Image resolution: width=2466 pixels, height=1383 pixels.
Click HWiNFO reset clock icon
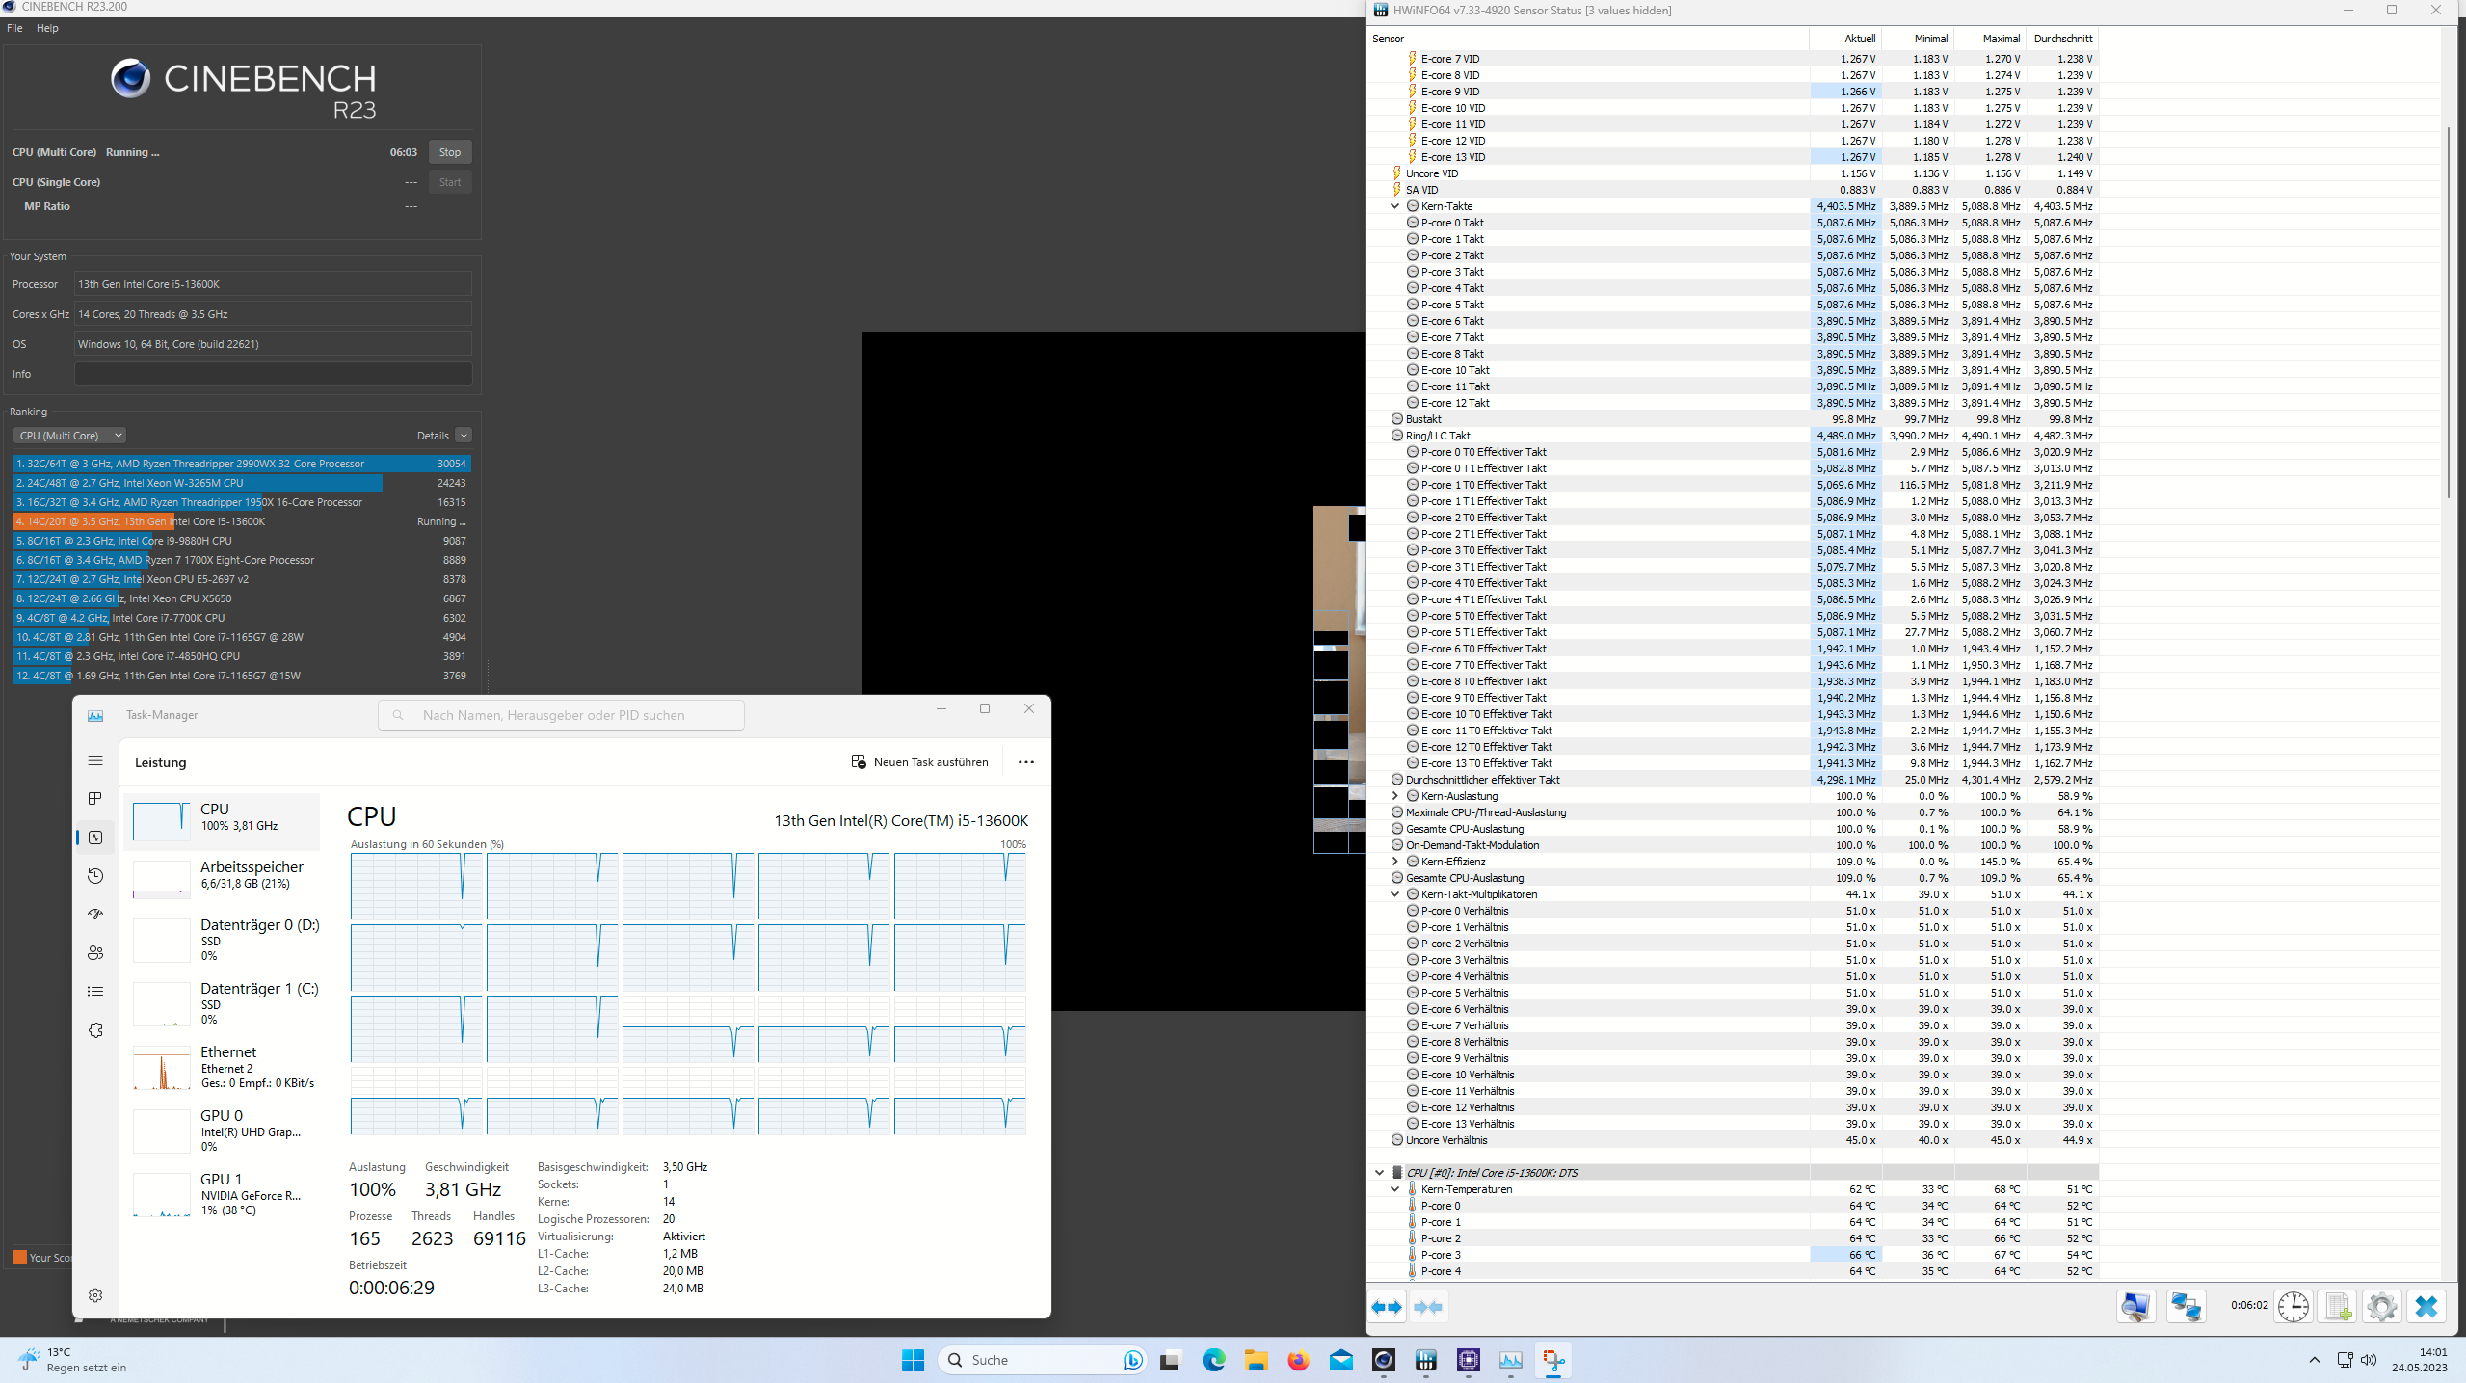pyautogui.click(x=2293, y=1307)
